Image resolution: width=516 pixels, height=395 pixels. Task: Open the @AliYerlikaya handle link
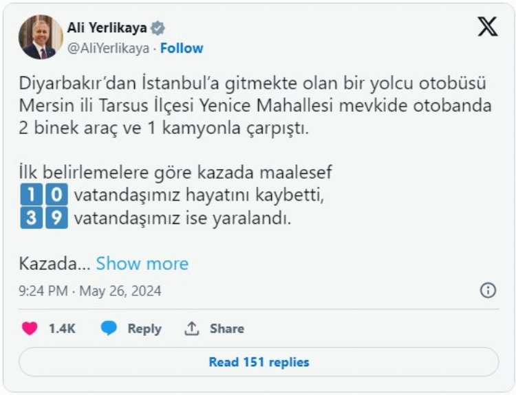[x=109, y=48]
